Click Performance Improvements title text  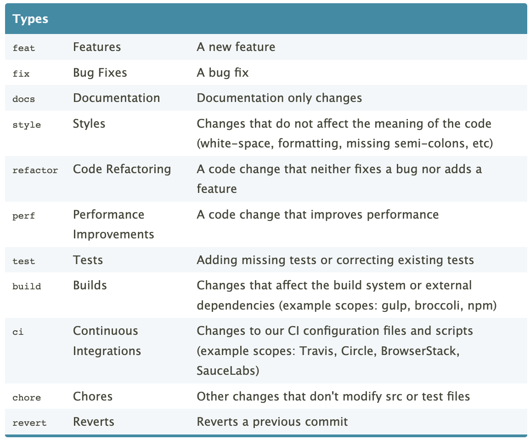pos(113,225)
